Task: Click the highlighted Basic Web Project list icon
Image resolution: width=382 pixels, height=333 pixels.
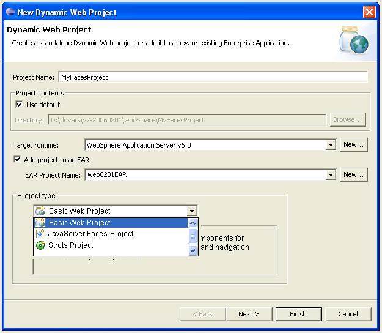Action: [40, 222]
